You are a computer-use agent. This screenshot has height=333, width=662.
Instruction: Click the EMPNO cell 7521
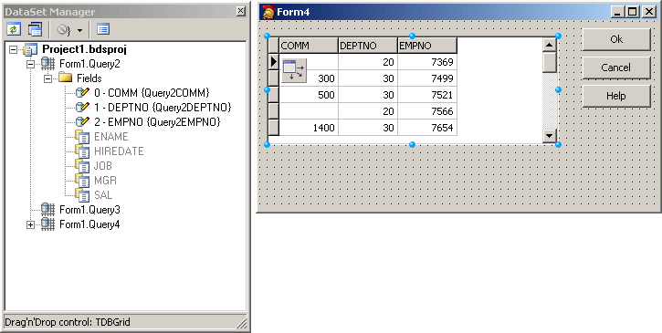pos(427,95)
